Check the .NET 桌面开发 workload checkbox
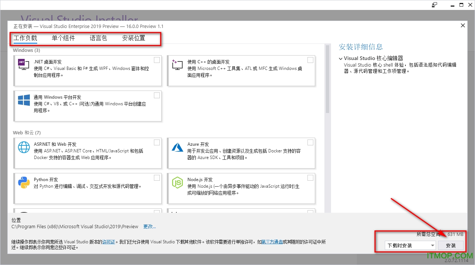 (157, 60)
